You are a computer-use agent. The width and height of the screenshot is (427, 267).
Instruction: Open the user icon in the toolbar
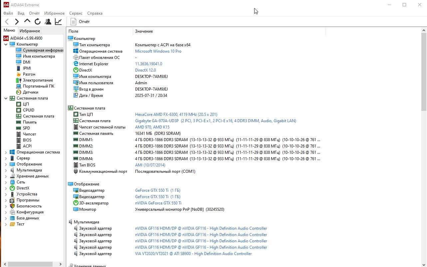pos(48,22)
